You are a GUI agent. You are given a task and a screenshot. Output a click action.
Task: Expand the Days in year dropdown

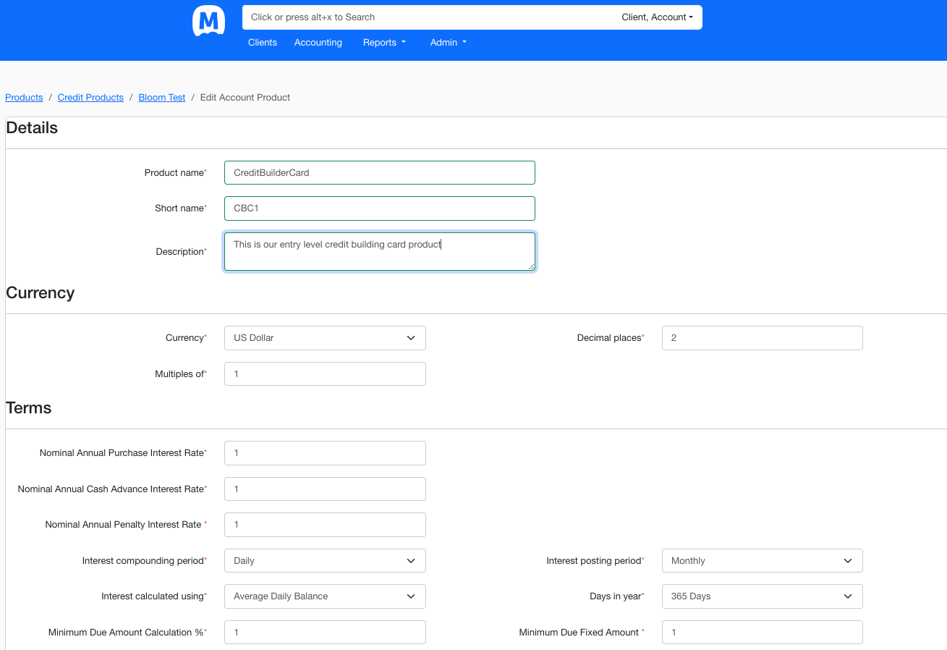click(x=762, y=596)
